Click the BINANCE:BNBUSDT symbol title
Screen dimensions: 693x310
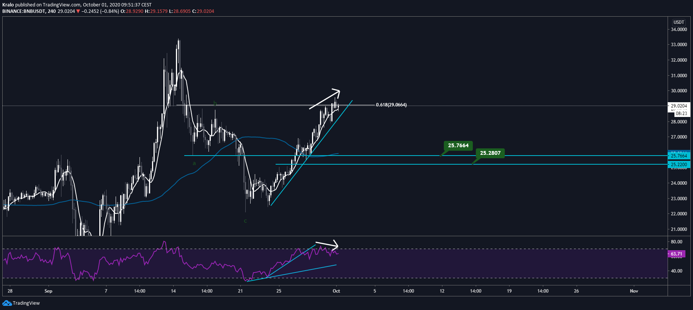click(x=24, y=11)
